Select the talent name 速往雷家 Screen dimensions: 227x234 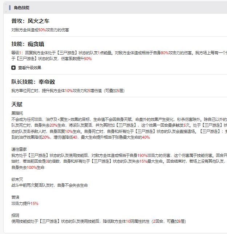19,149
